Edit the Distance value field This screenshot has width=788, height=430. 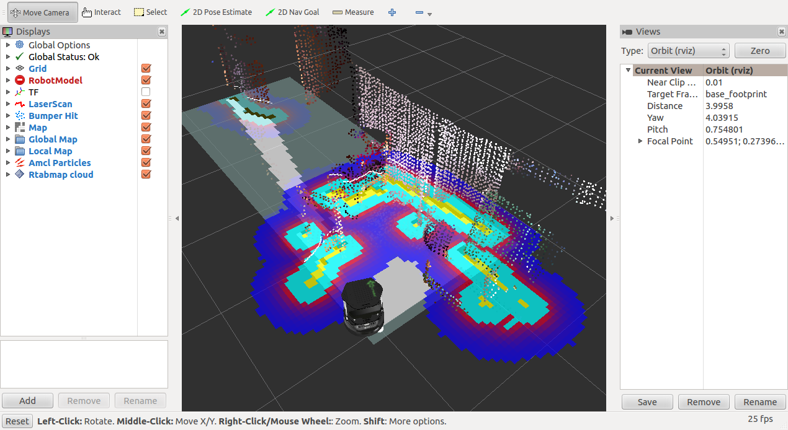point(743,106)
